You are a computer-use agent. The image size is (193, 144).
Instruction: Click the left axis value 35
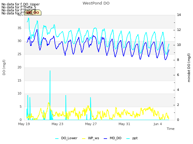19,28
